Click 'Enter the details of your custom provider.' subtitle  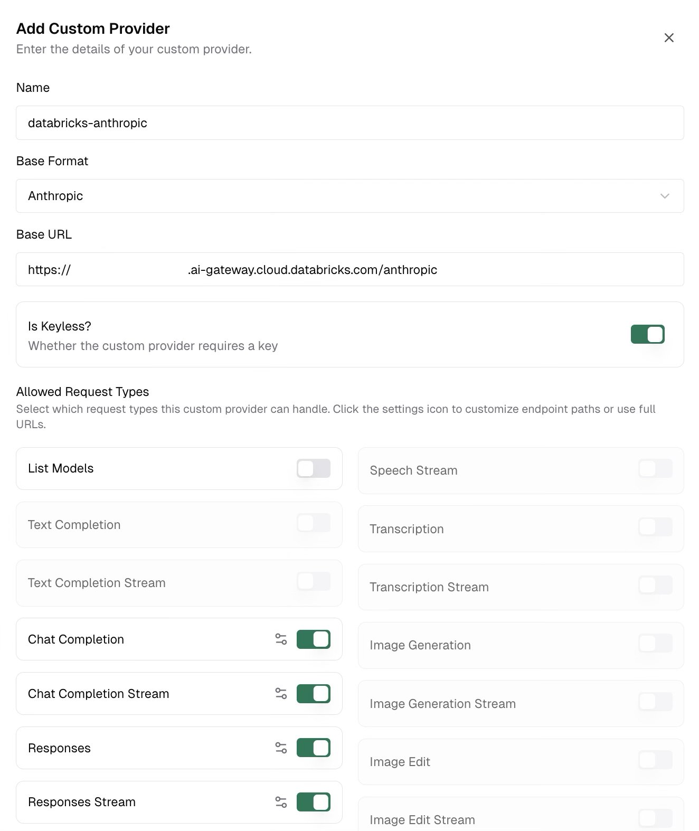134,49
